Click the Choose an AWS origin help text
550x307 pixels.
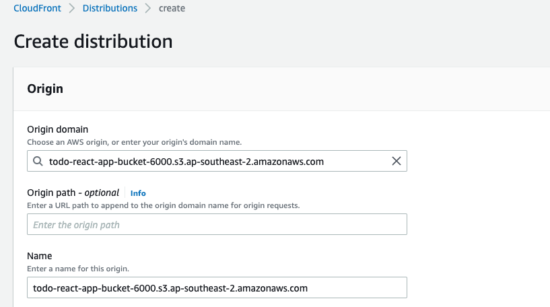tap(135, 142)
